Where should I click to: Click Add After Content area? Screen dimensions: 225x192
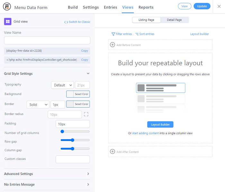[160, 152]
